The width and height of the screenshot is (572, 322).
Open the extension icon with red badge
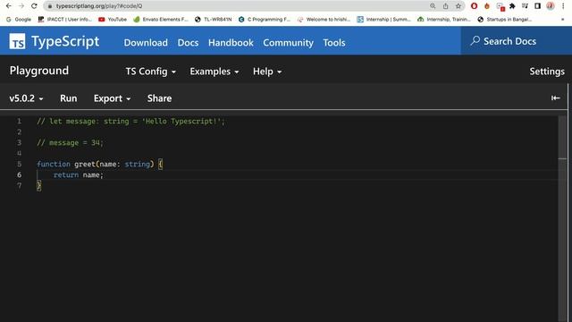pyautogui.click(x=500, y=6)
